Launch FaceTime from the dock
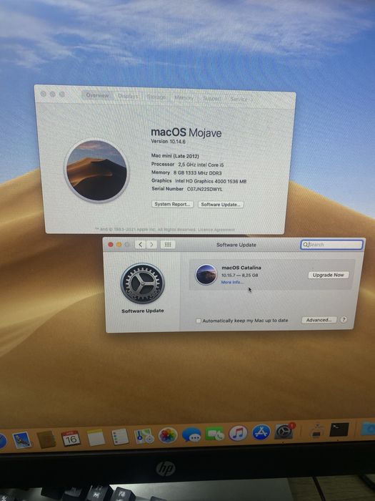Viewport: 375px width, 501px height. click(x=215, y=434)
